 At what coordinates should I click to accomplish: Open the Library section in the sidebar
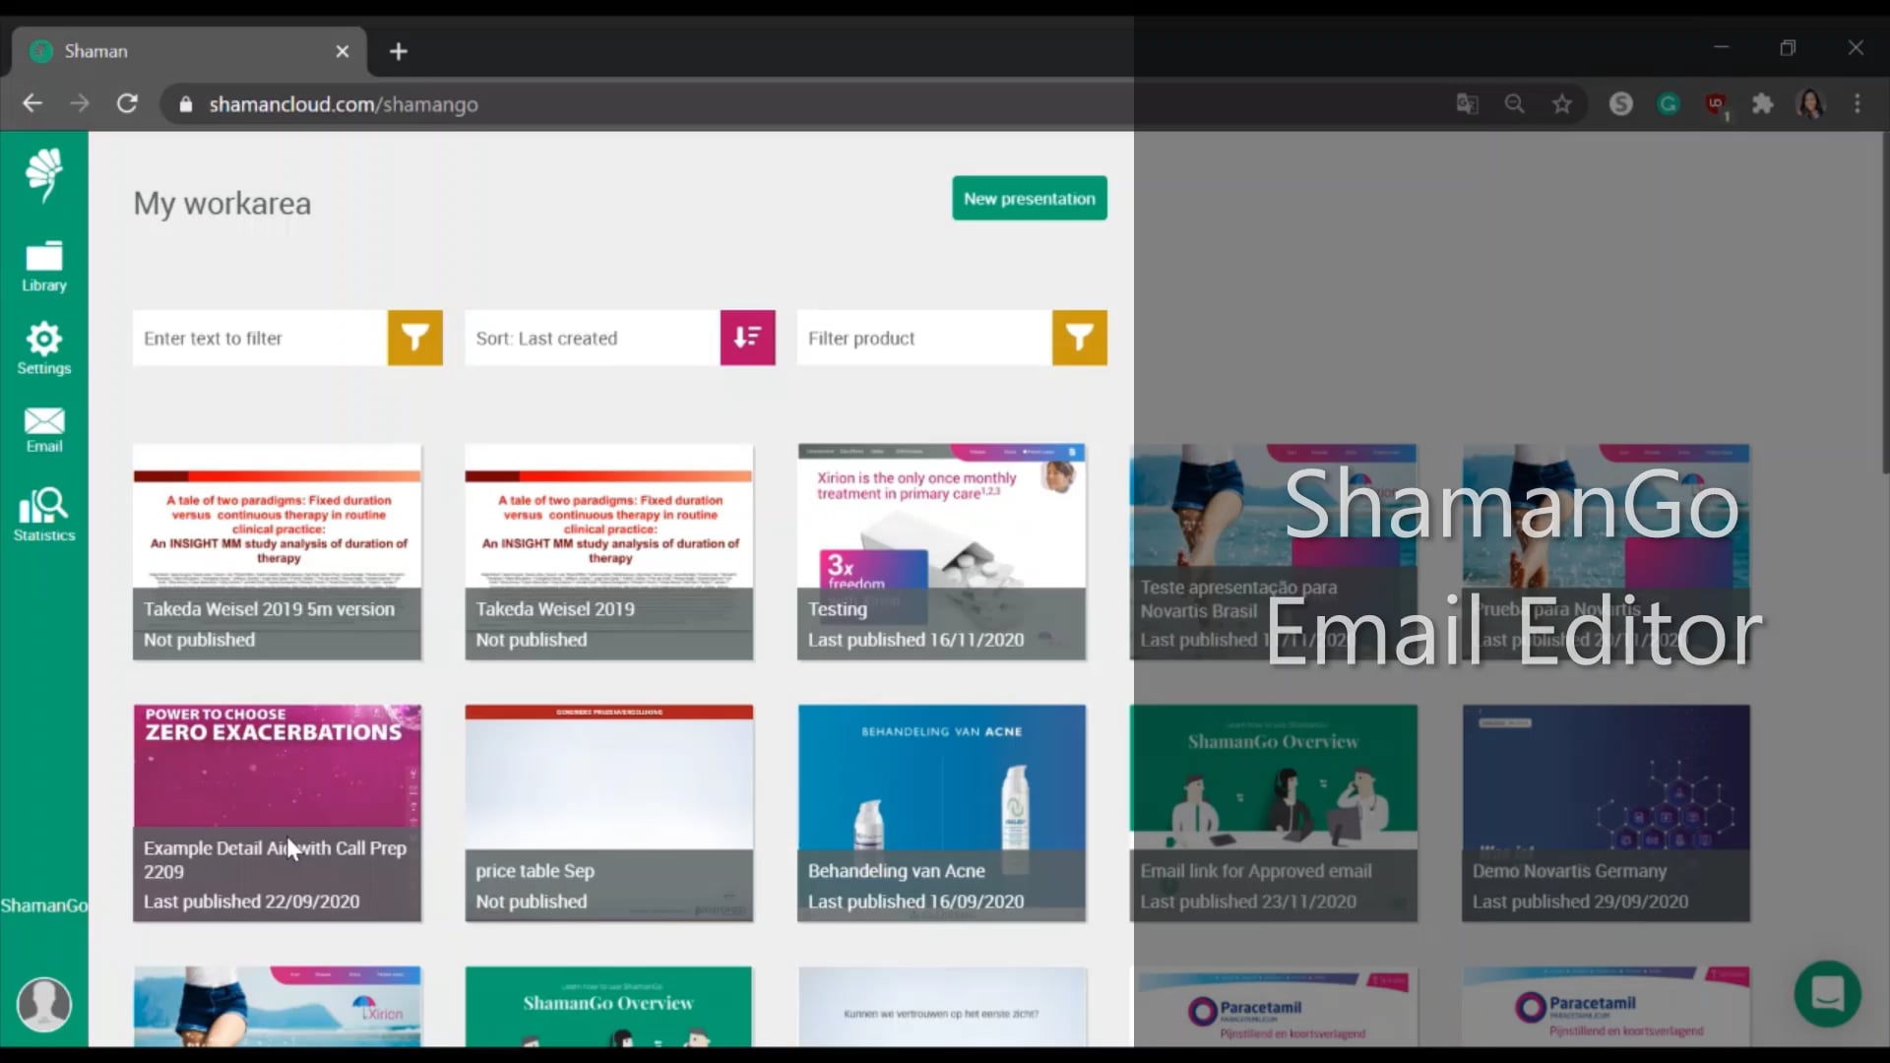tap(43, 264)
